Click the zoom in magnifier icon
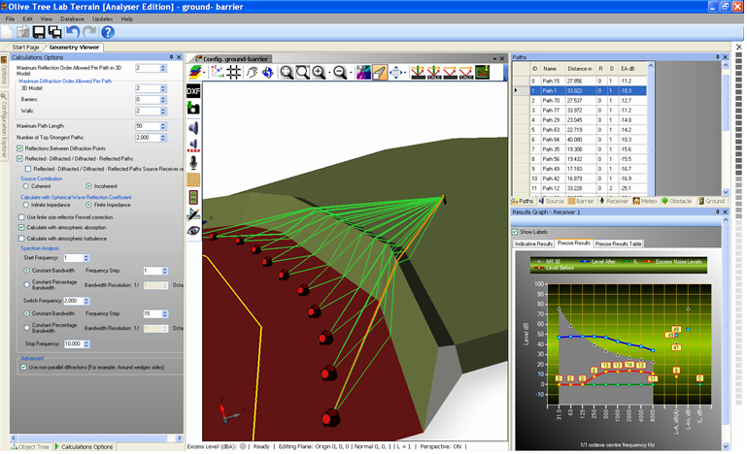The height and width of the screenshot is (454, 747). [319, 73]
